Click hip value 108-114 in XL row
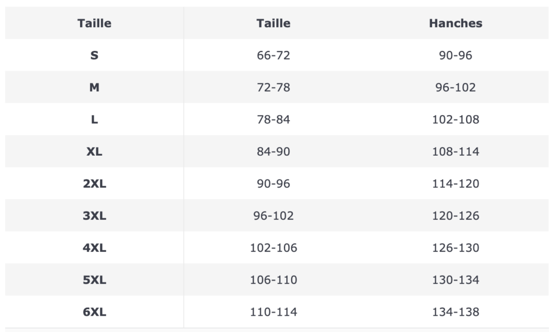555x332 pixels. (455, 151)
